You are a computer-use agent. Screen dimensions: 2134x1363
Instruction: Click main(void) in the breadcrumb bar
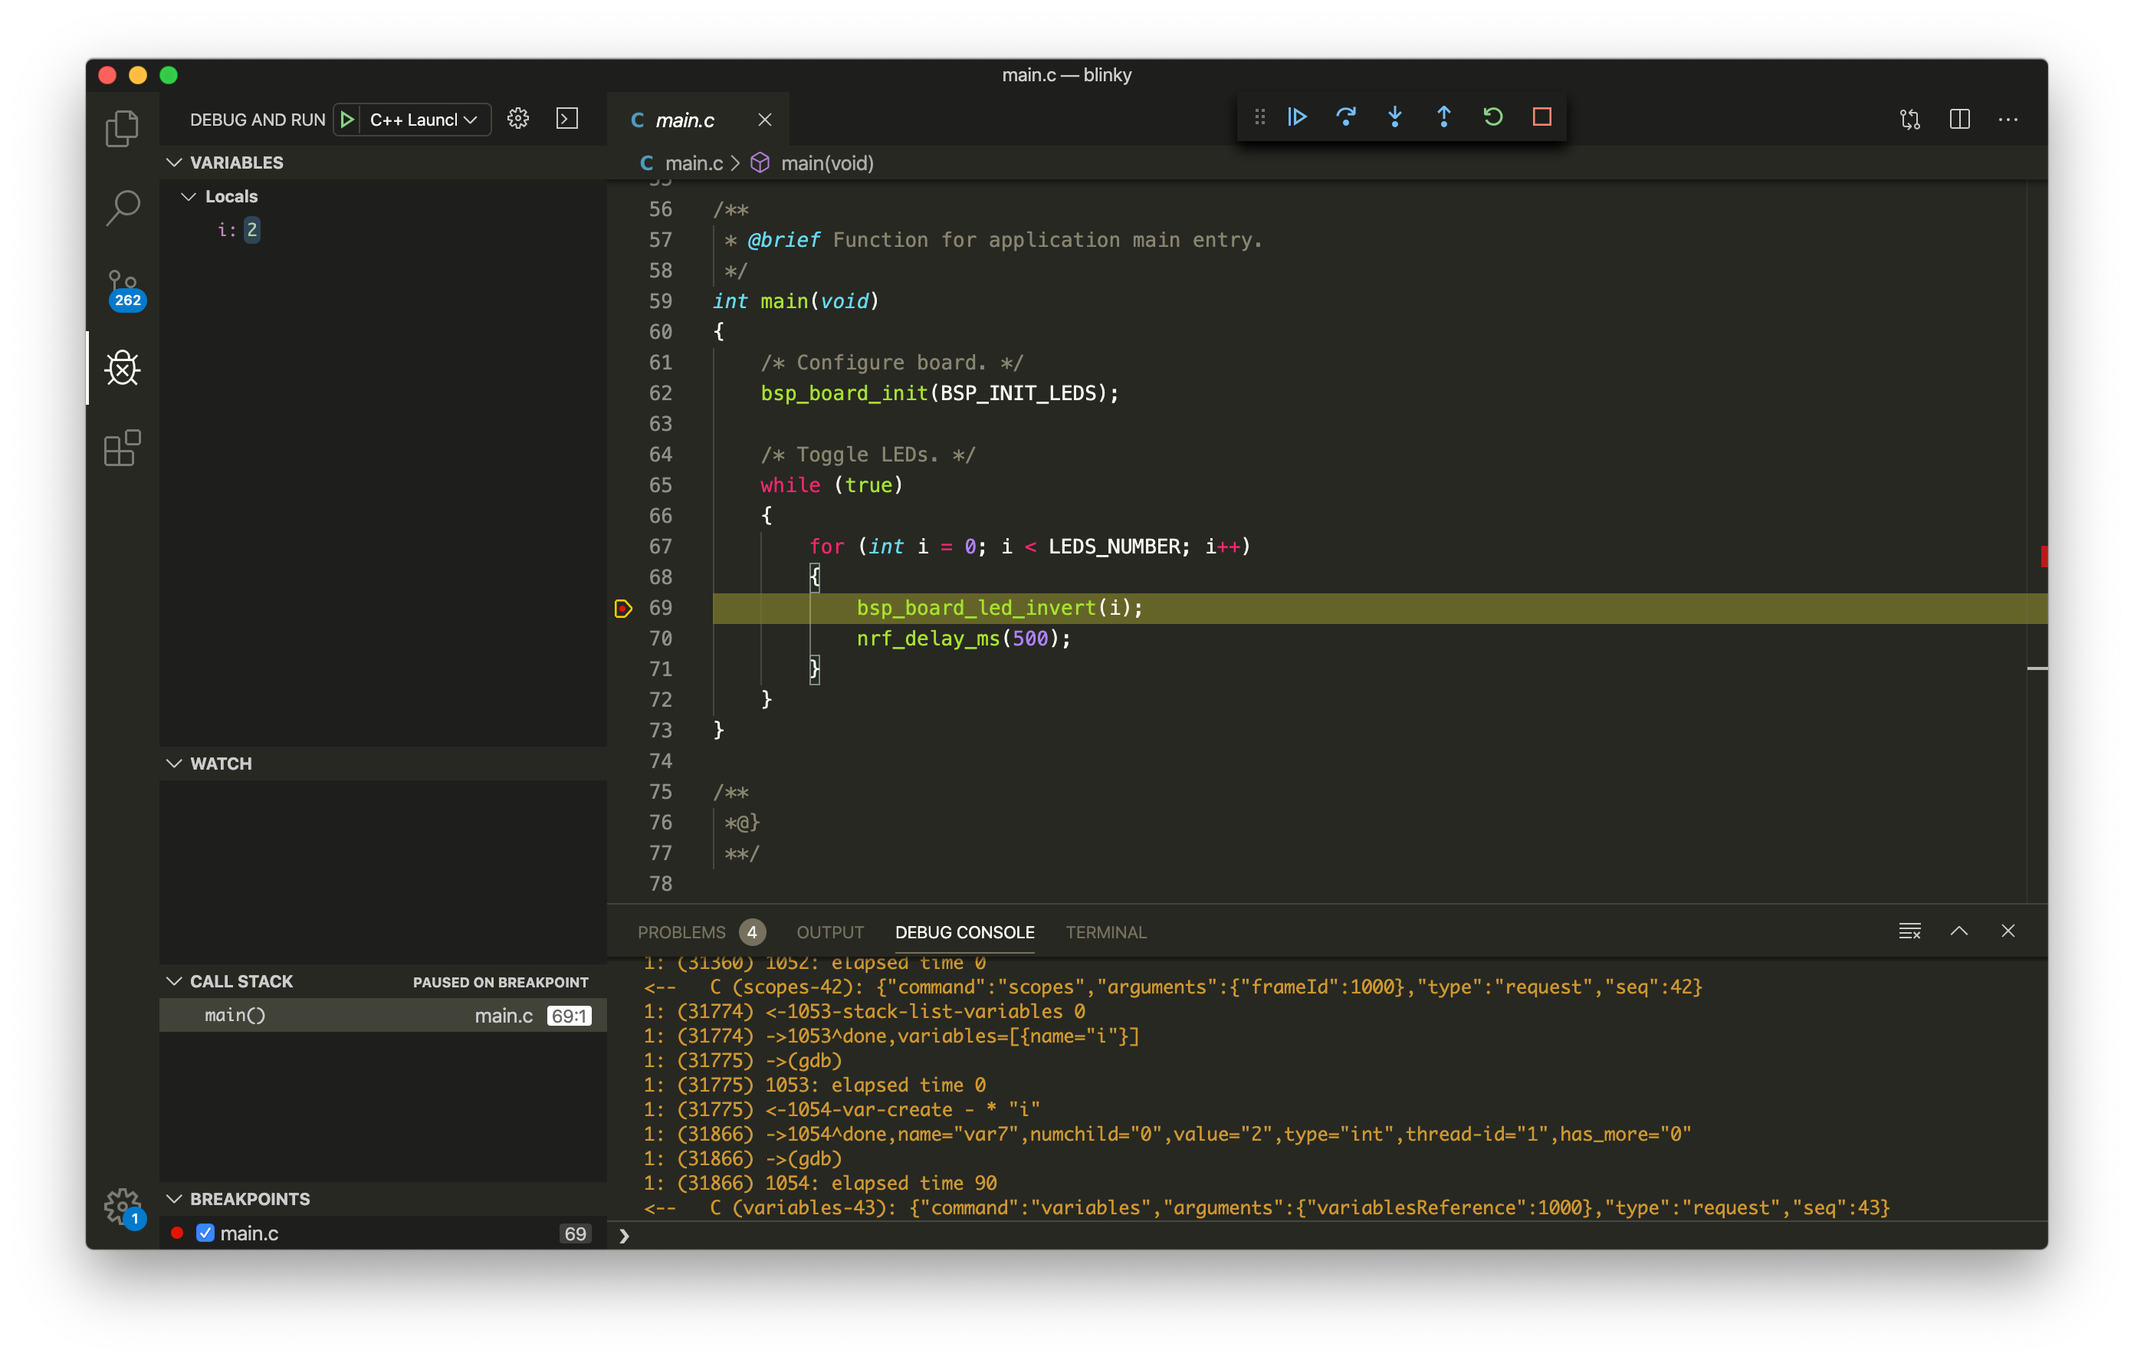tap(827, 163)
